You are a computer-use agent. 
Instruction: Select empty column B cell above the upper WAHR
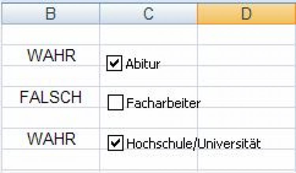coord(50,35)
